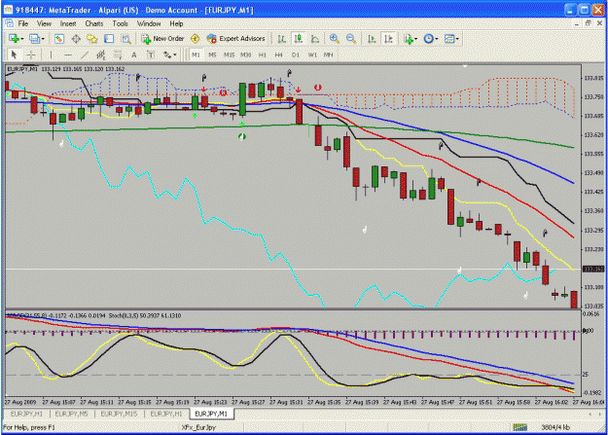The image size is (608, 435).
Task: Select the cursor arrow tool
Action: 15,55
